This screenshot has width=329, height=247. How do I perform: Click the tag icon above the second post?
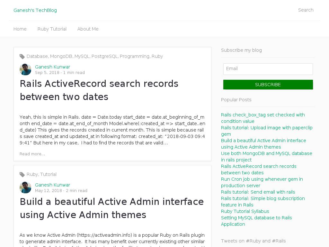pyautogui.click(x=22, y=175)
